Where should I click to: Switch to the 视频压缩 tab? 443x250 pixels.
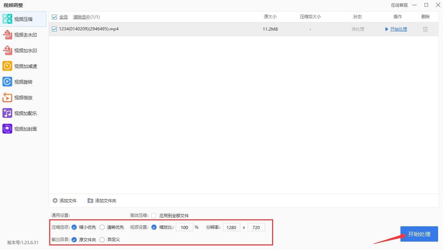click(x=24, y=19)
